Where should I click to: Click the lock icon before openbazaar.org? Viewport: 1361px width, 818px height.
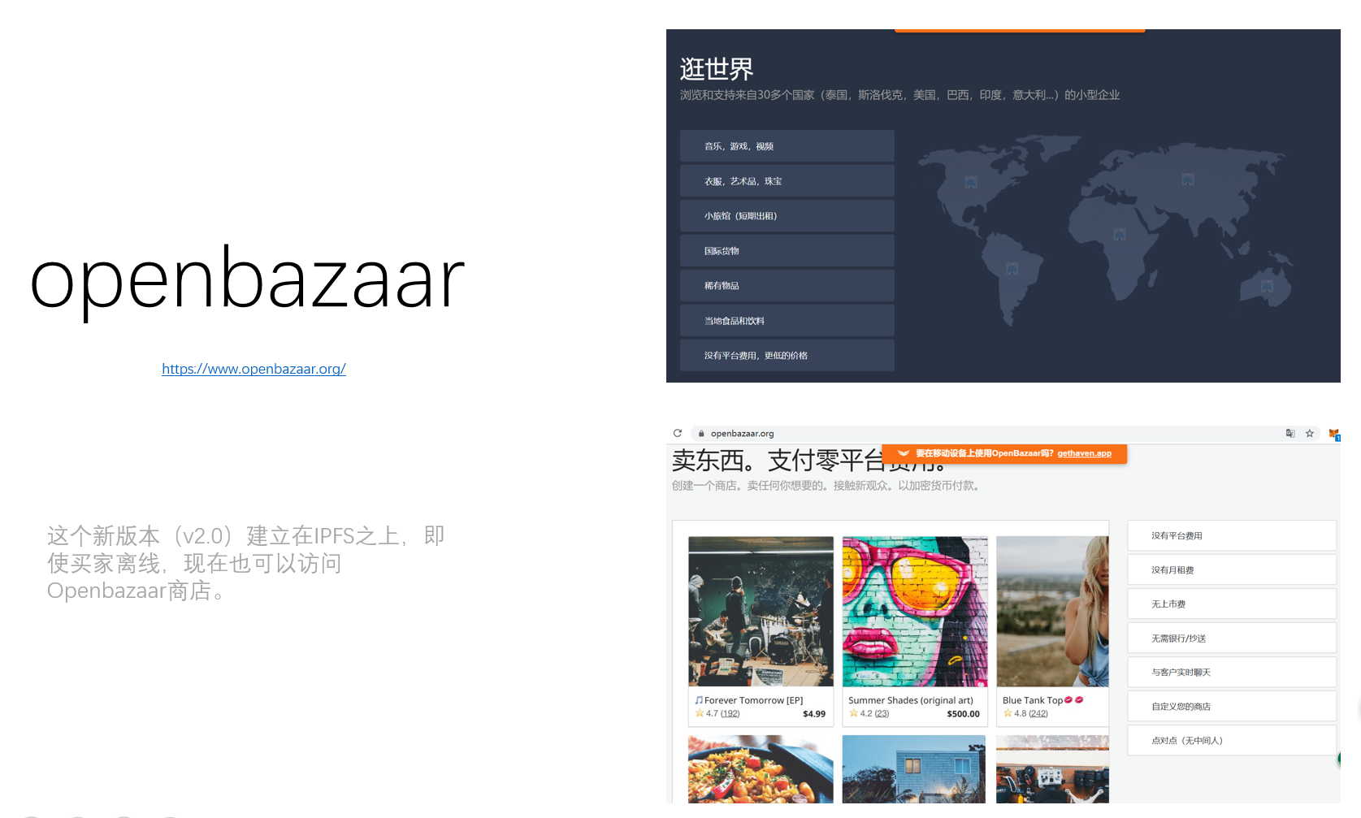click(701, 434)
